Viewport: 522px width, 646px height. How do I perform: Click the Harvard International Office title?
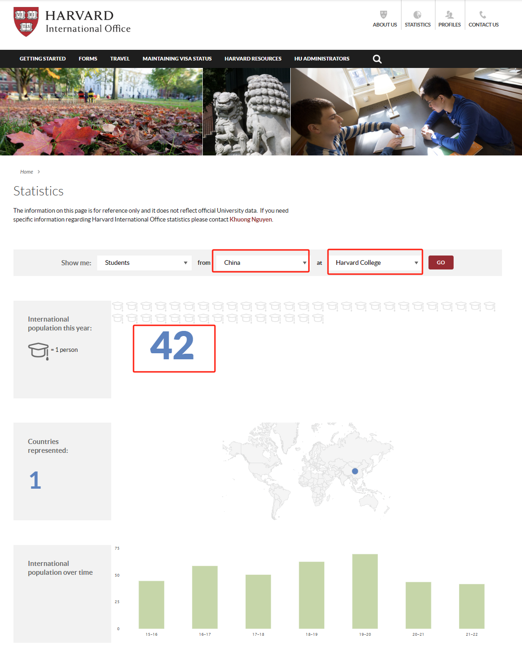pos(88,21)
